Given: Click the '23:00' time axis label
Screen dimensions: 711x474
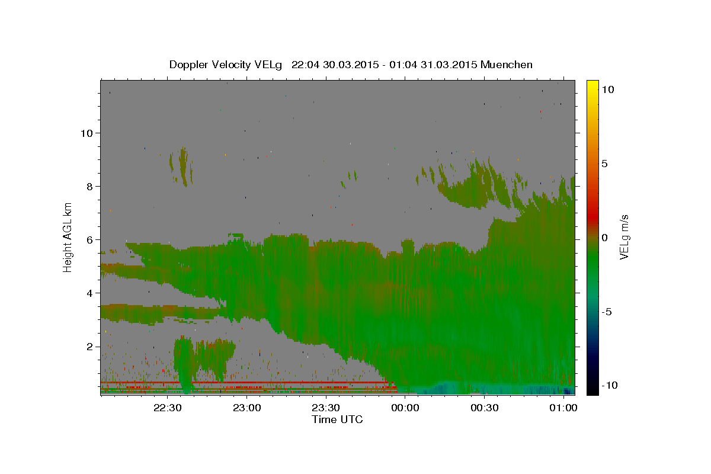Looking at the screenshot, I should click(246, 408).
